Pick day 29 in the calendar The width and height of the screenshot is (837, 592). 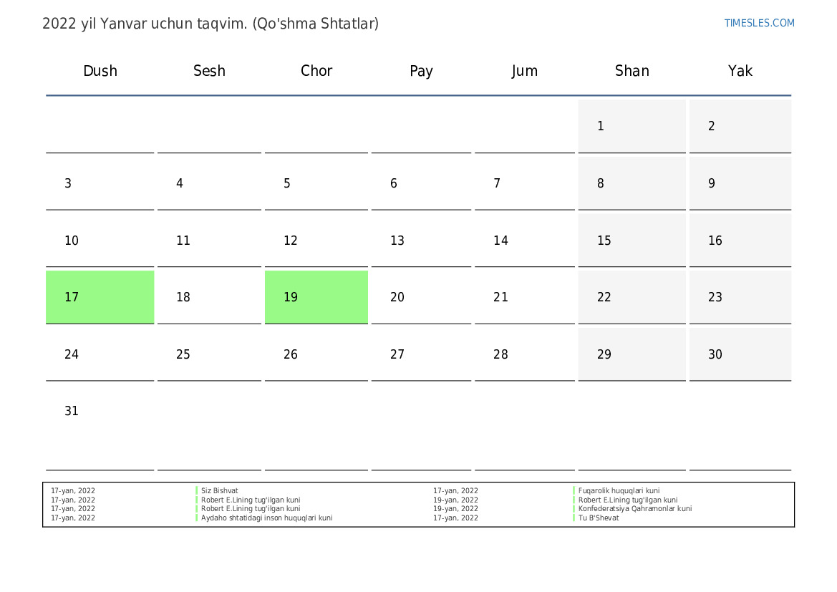(632, 354)
